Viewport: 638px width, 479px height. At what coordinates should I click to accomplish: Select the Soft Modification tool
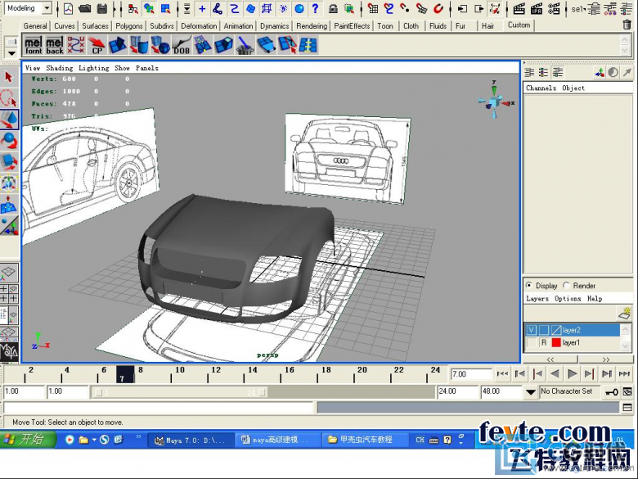point(9,205)
